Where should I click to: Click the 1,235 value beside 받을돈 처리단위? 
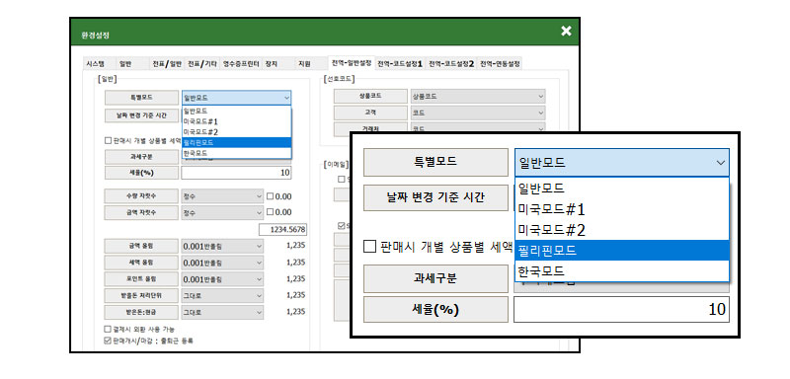295,295
